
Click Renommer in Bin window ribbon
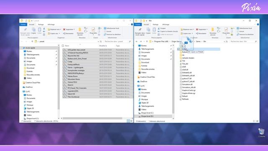click(201, 34)
